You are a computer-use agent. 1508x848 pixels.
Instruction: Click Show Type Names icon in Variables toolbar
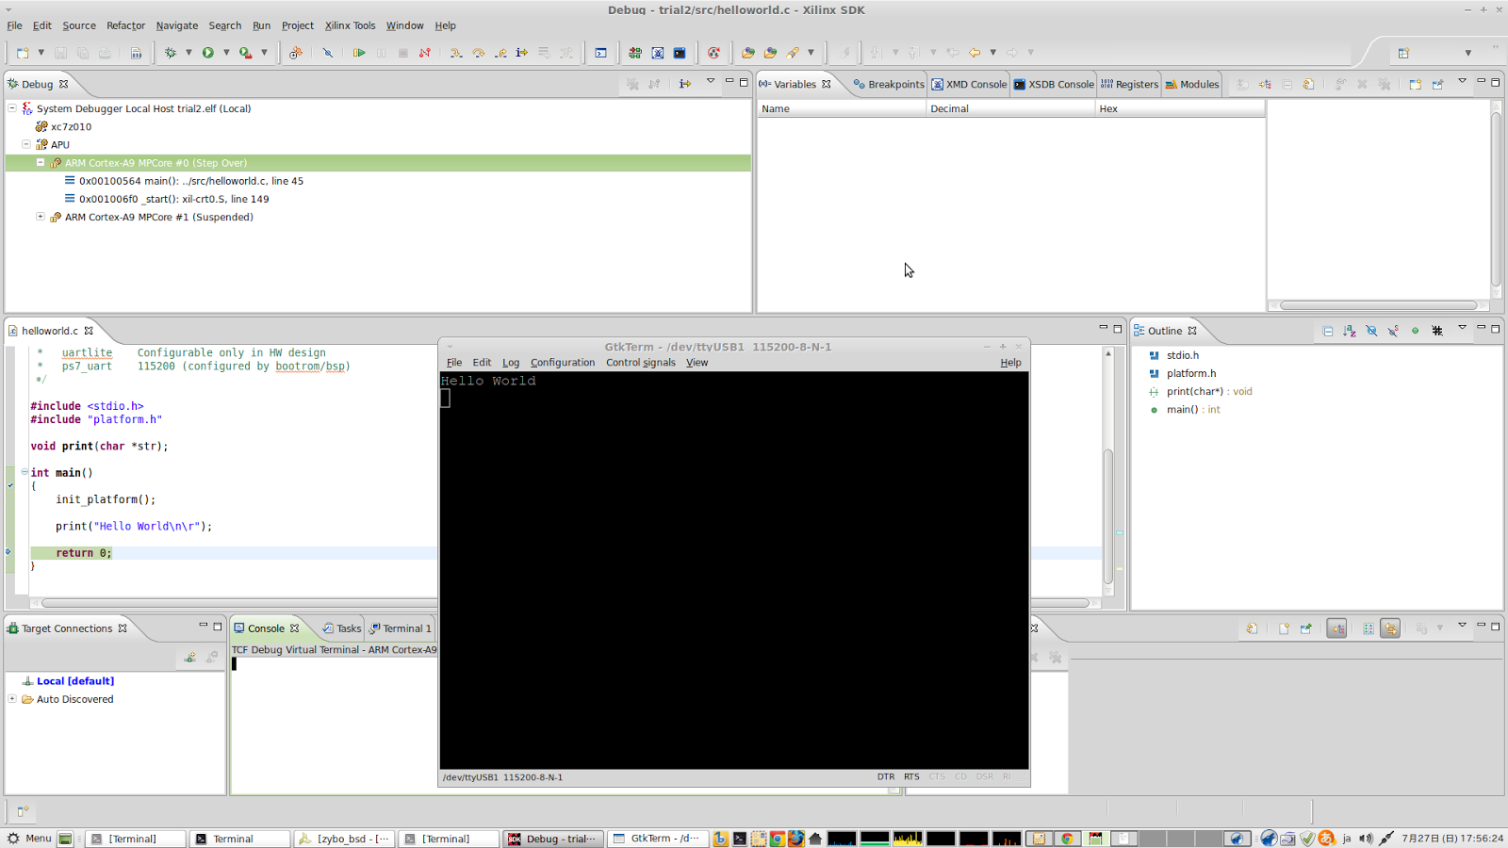[x=1242, y=84]
